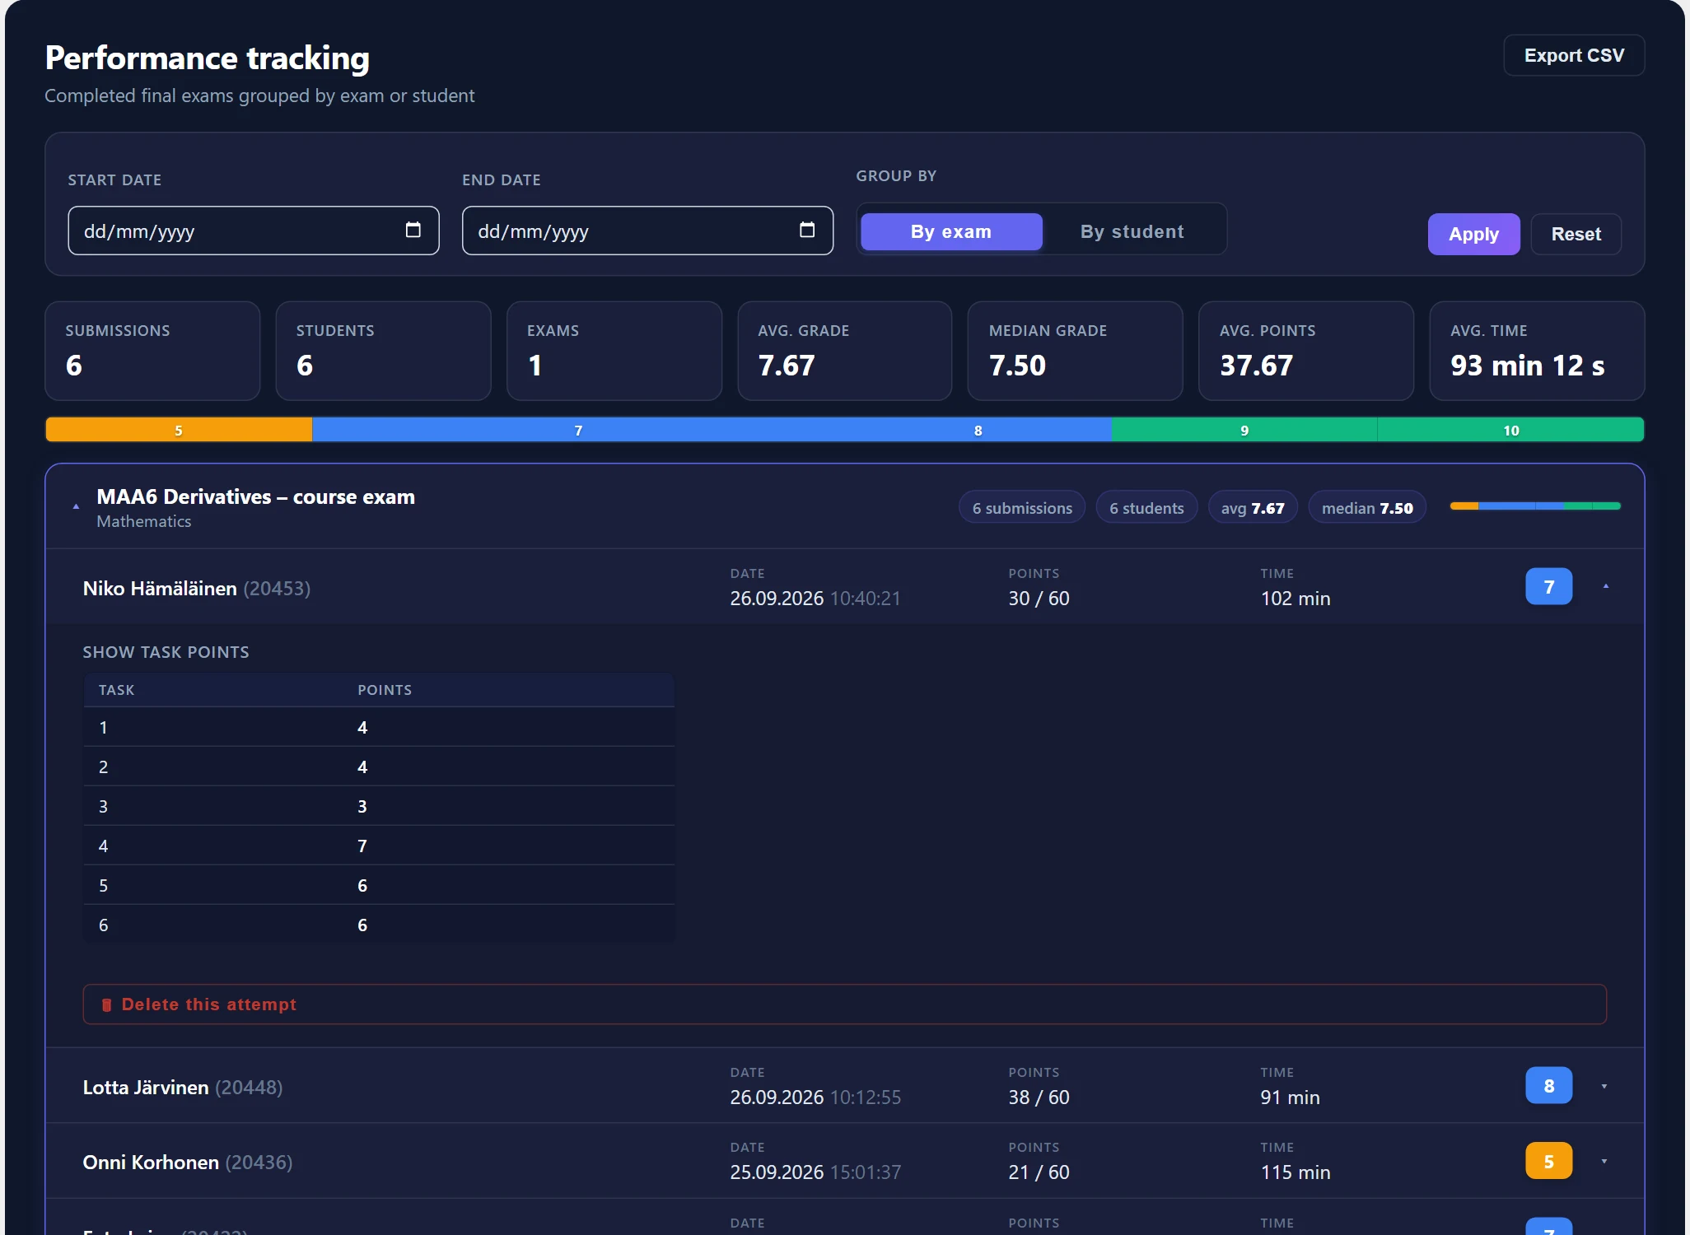Collapse Niko Hämäläinen's attempt details arrow
The width and height of the screenshot is (1690, 1235).
coord(1605,586)
